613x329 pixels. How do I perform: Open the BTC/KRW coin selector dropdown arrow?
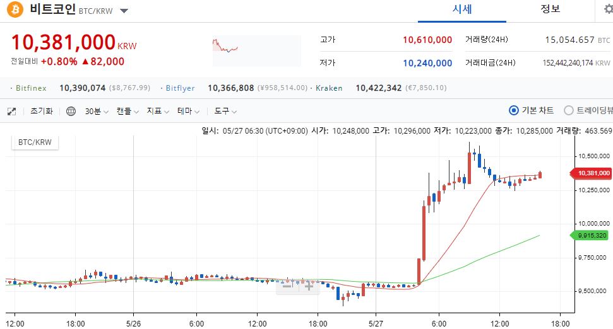click(x=124, y=11)
